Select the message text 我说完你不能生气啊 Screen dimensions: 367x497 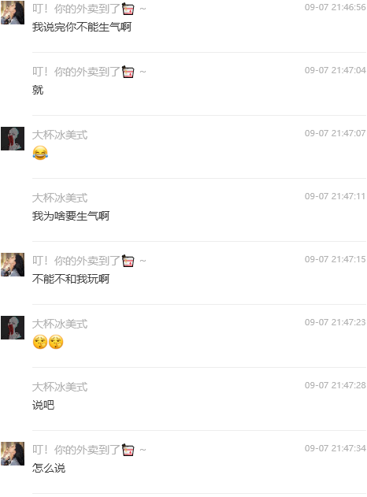click(82, 27)
